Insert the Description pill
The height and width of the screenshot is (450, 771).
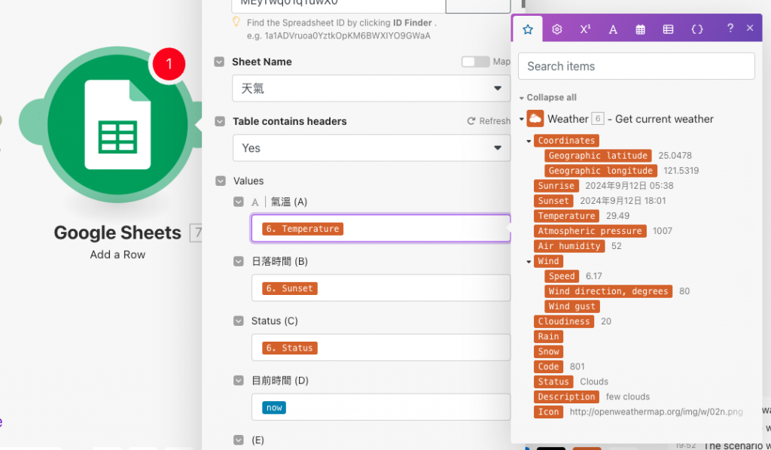coord(566,397)
